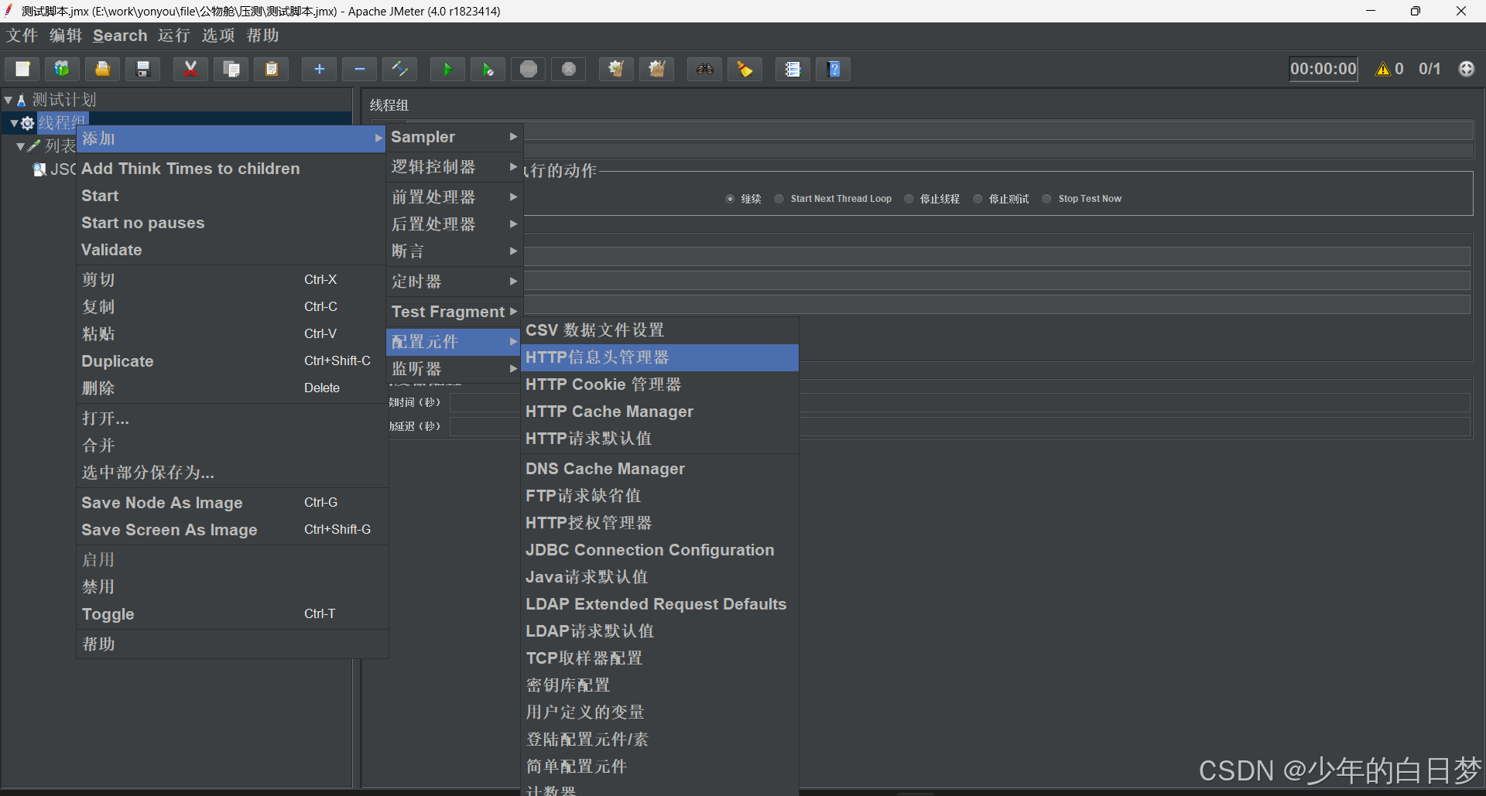Collapse the 线程组 tree node arrow

[x=14, y=123]
